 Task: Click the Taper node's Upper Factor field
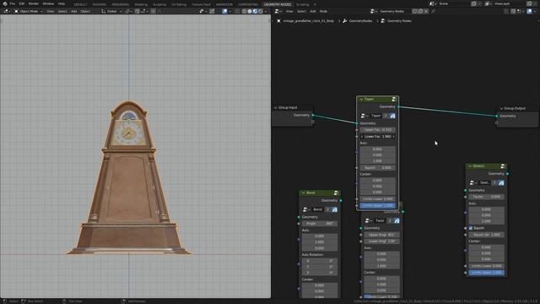[x=378, y=130]
